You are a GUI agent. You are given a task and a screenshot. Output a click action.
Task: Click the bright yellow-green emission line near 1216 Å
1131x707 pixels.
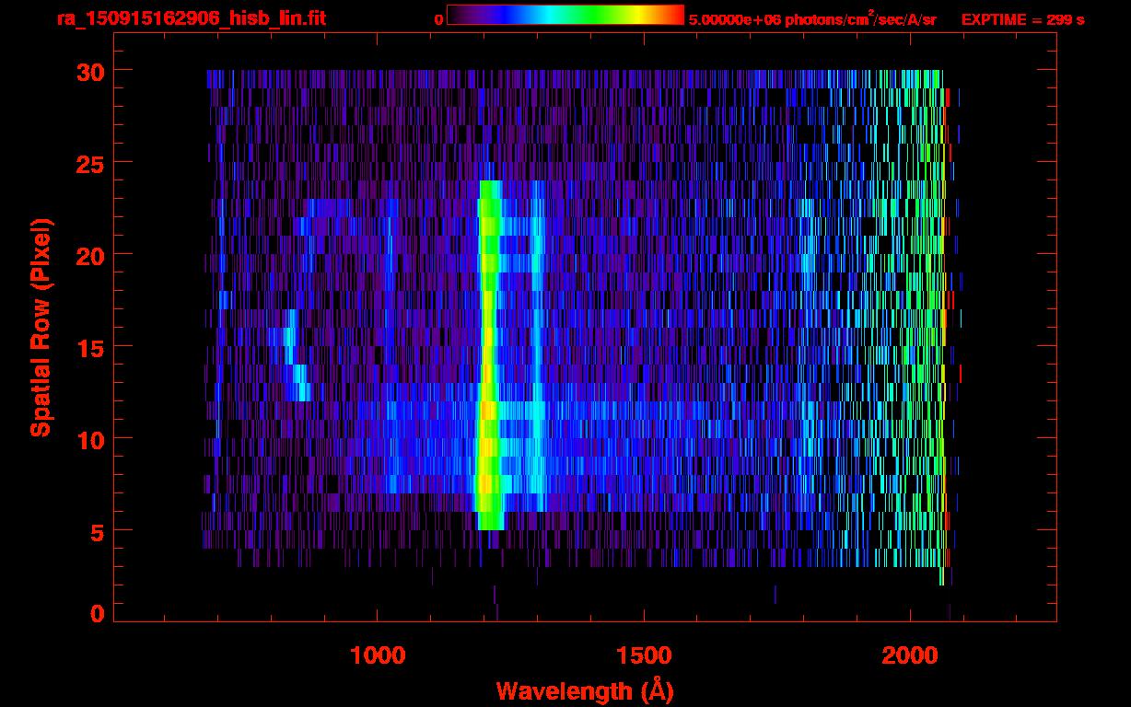pos(489,355)
